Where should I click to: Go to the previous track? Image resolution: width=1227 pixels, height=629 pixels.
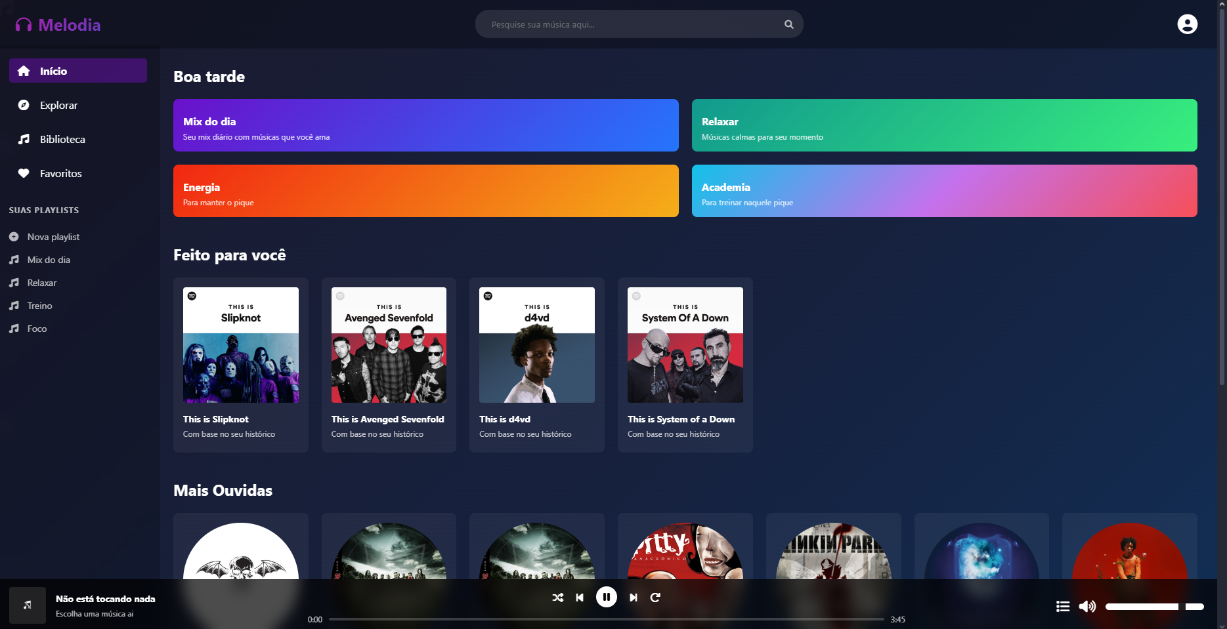(x=580, y=598)
